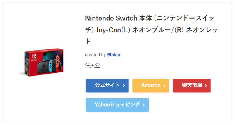Click the ネオンレッド portion of the title
Viewport: 235px width, 126px height.
pyautogui.click(x=202, y=30)
